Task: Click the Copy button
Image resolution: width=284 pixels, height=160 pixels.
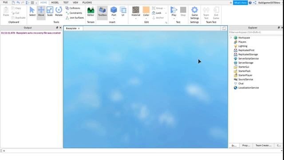Action: 16,8
